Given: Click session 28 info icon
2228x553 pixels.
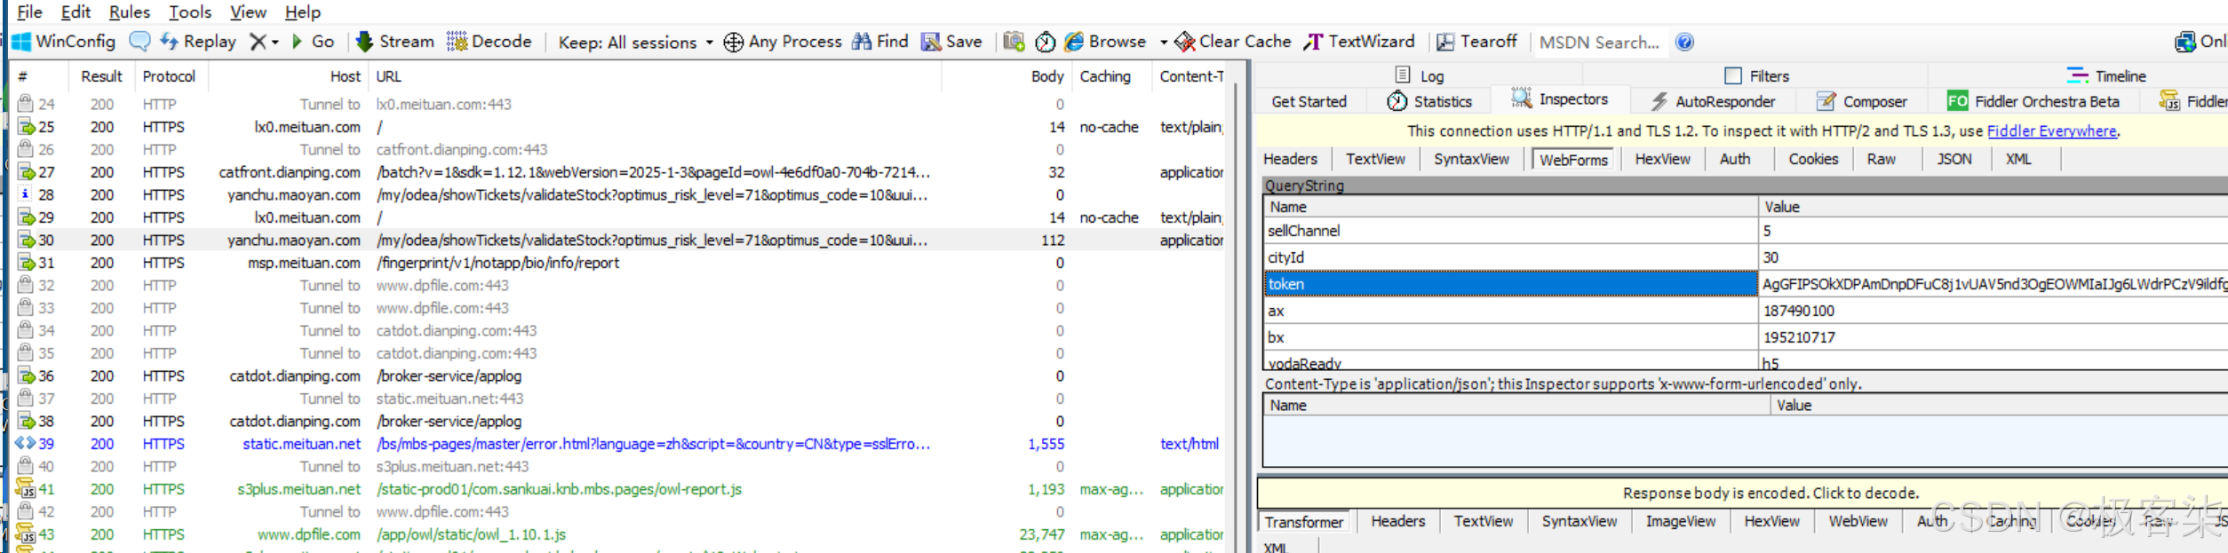Looking at the screenshot, I should tap(25, 194).
